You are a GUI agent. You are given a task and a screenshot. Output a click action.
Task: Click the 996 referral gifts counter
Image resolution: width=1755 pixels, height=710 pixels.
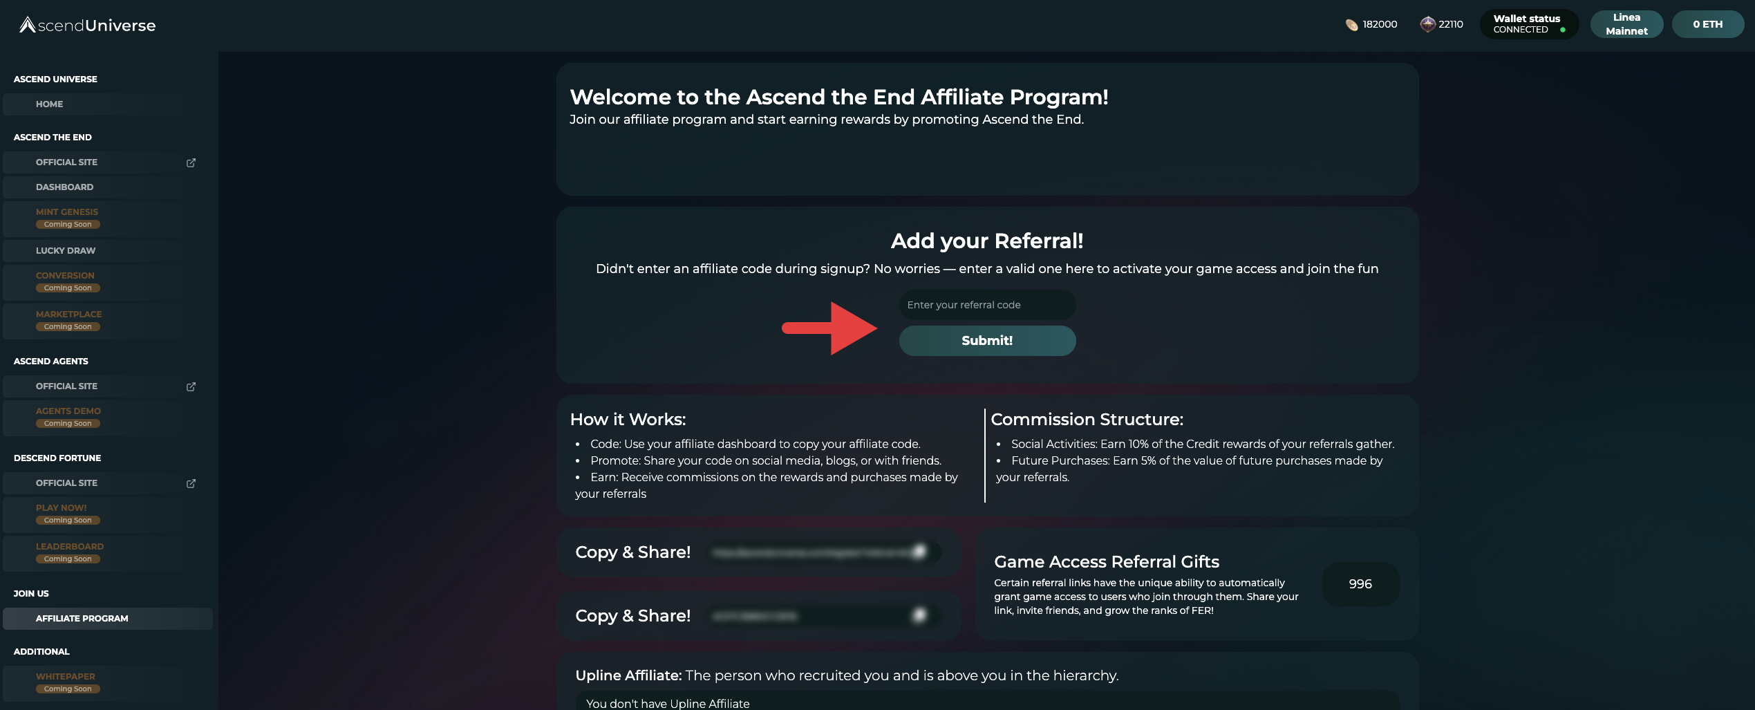(x=1360, y=584)
